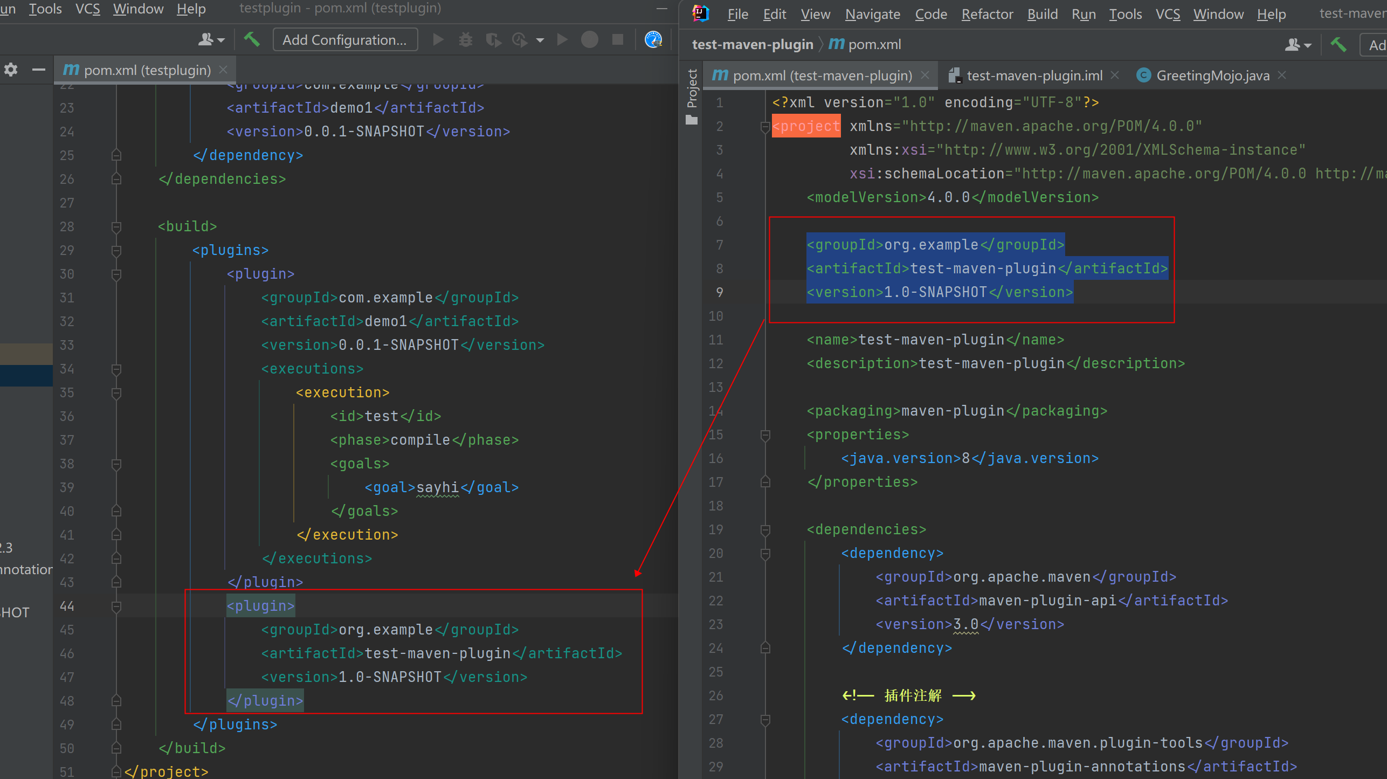Click the Profiler icon in testplugin toolbar
1387x779 pixels.
[520, 39]
